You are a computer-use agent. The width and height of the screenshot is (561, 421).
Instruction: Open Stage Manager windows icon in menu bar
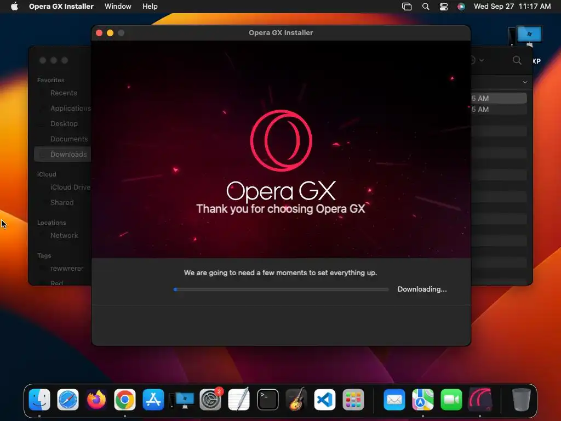pyautogui.click(x=407, y=7)
